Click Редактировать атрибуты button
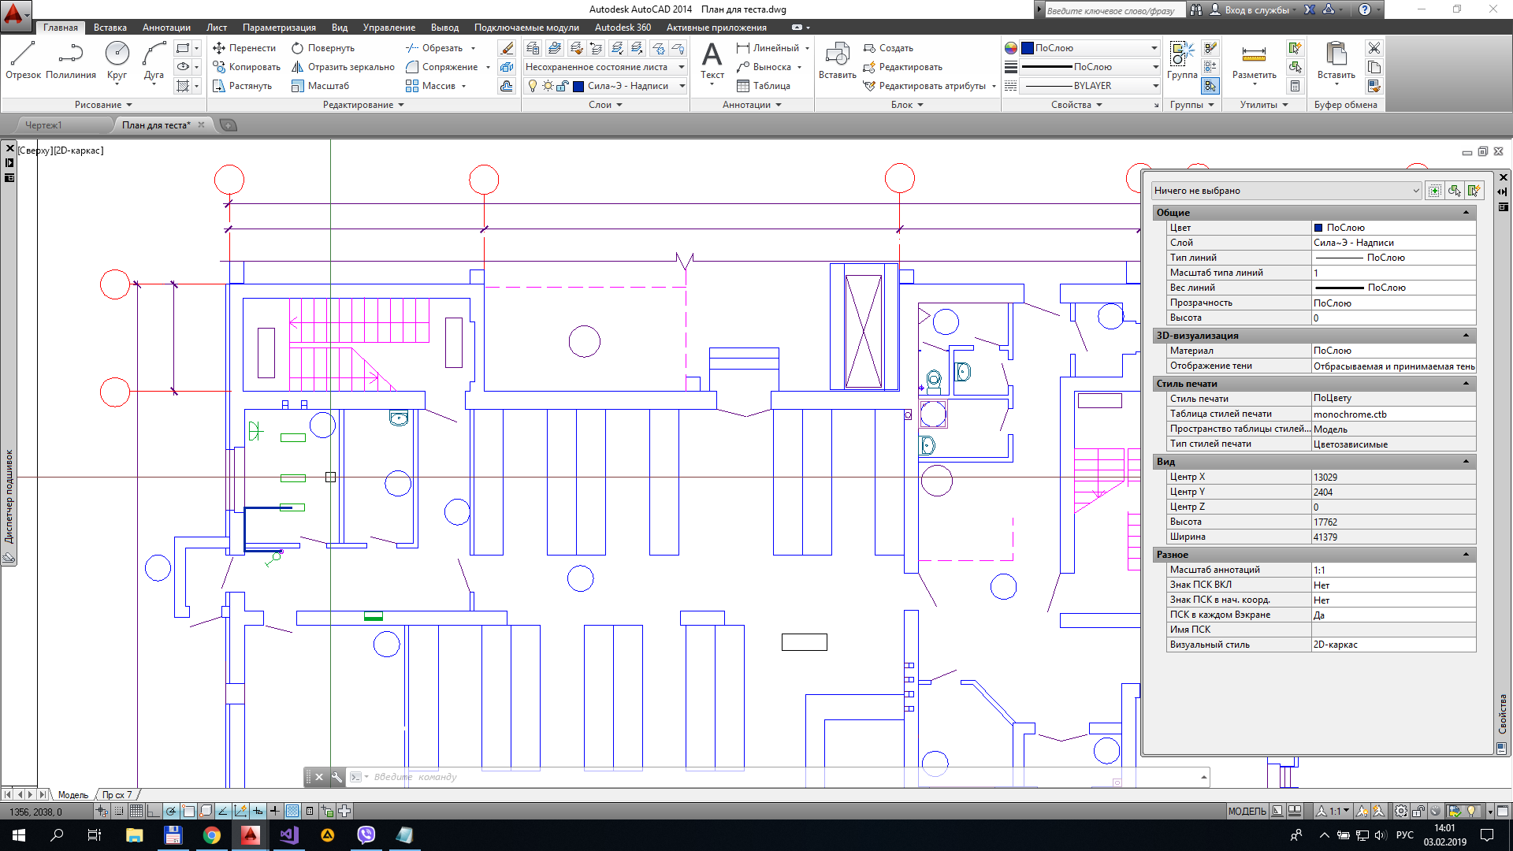Screen dimensions: 1513x851 click(x=931, y=86)
